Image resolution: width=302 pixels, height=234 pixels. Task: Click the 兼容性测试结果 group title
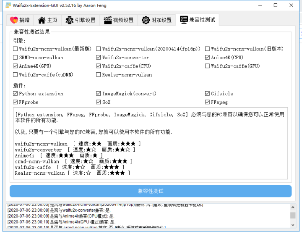32,32
